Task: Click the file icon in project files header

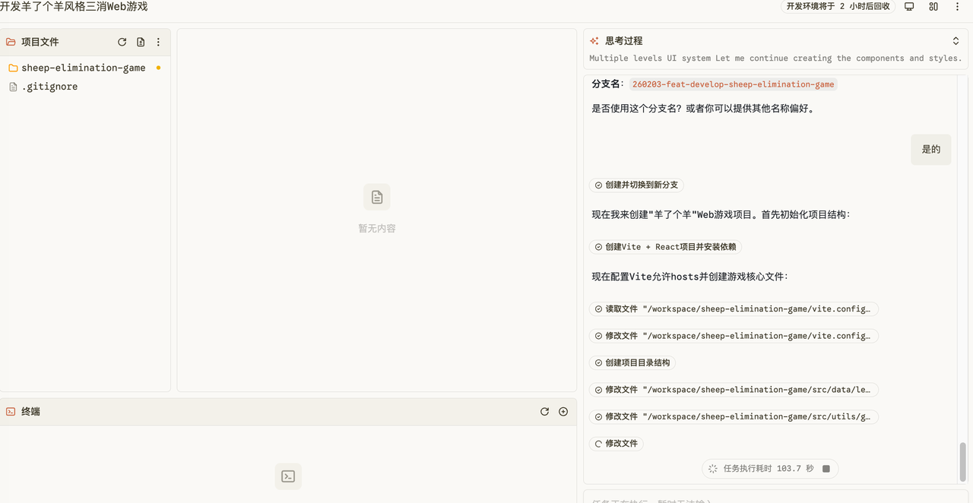Action: click(141, 43)
